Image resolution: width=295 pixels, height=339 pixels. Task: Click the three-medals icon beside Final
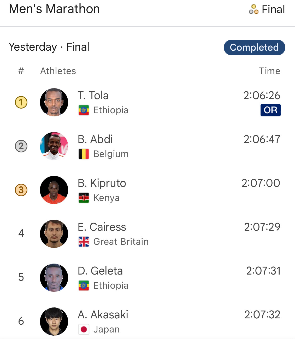click(x=253, y=9)
